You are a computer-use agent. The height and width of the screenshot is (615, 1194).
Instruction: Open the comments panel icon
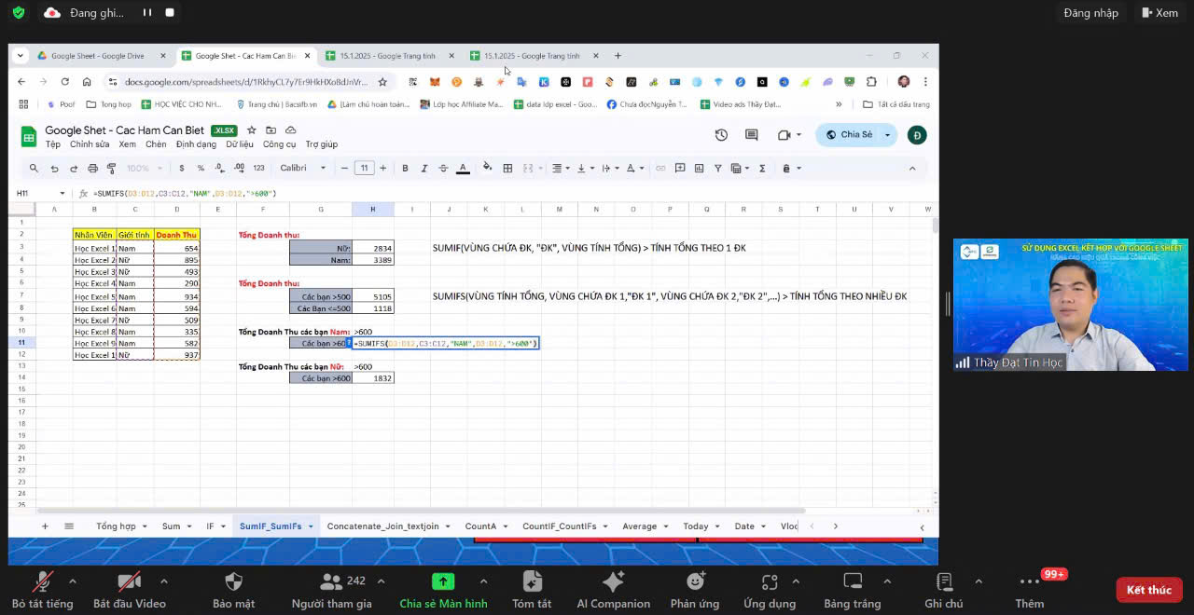(751, 135)
